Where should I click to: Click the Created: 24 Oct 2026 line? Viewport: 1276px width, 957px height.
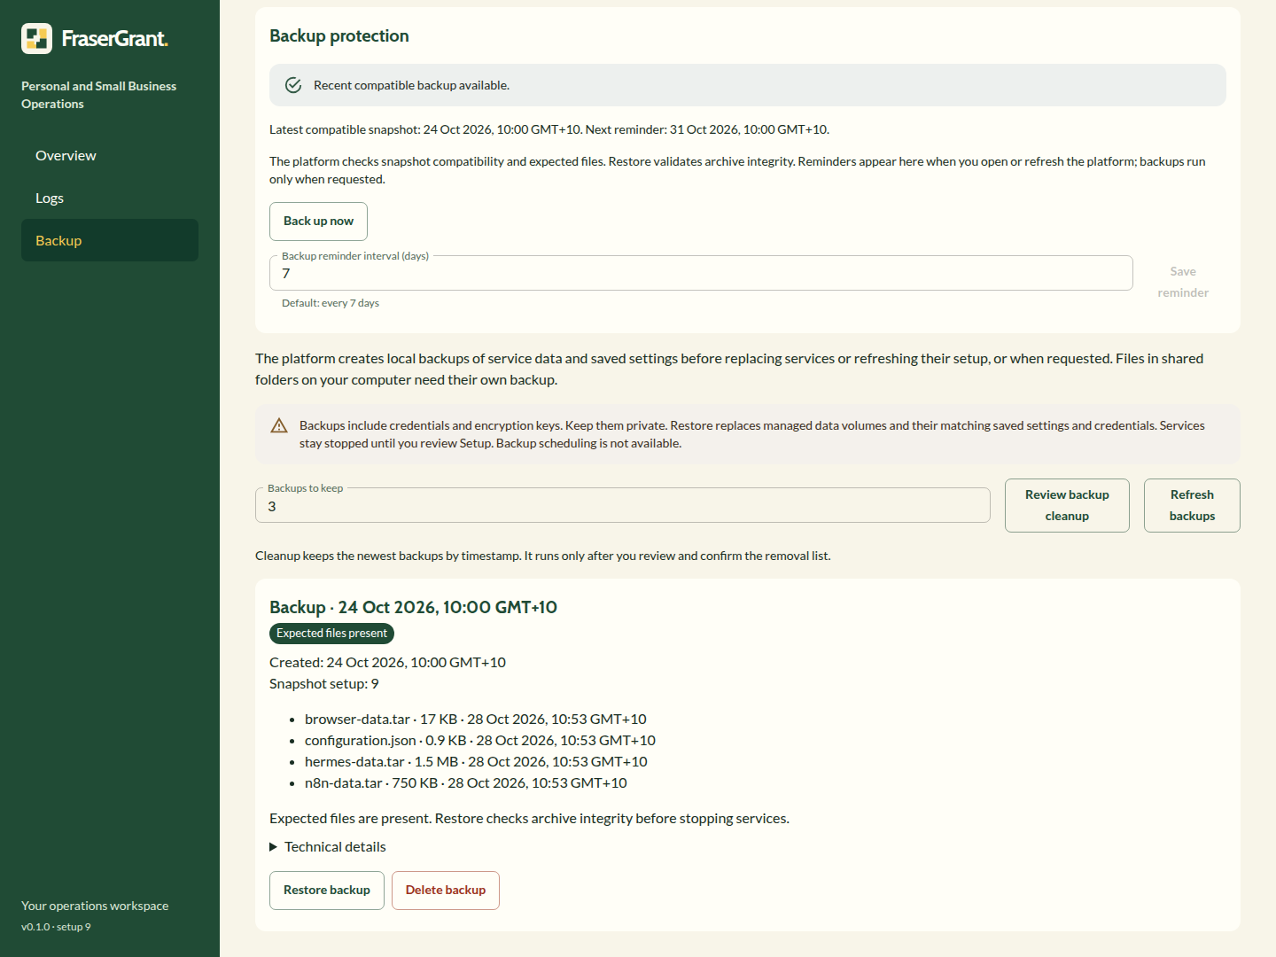[387, 663]
